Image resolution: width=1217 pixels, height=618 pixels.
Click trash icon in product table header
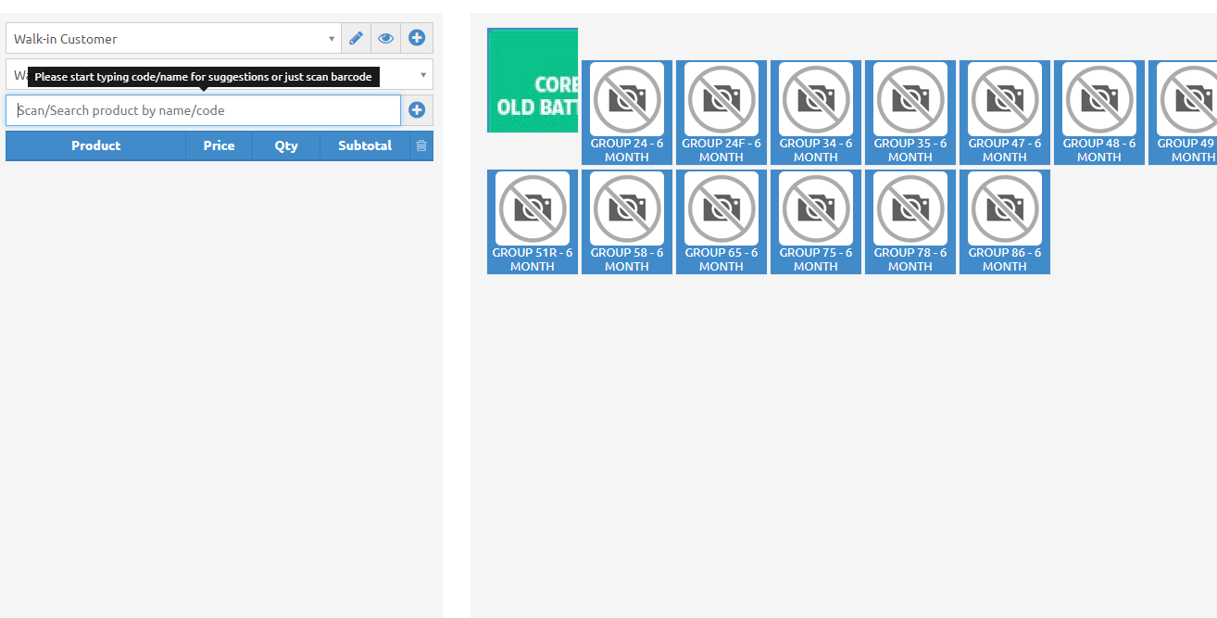point(421,145)
